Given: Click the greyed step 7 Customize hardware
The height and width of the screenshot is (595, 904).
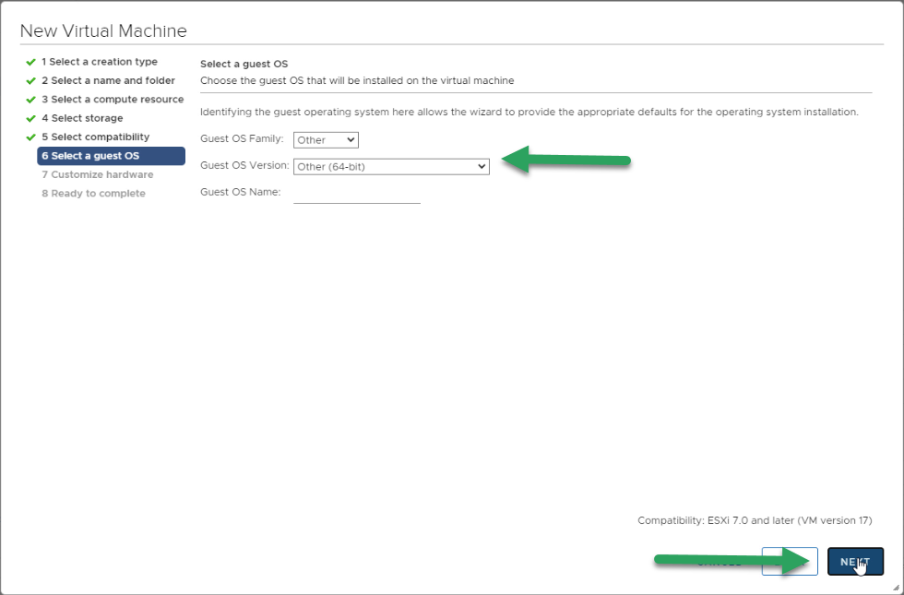Looking at the screenshot, I should [98, 174].
